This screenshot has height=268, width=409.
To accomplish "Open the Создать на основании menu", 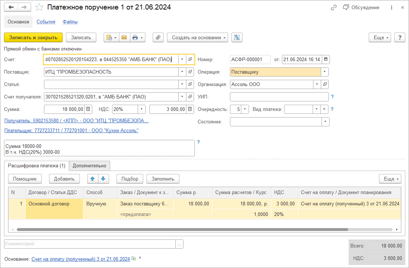I will 198,37.
